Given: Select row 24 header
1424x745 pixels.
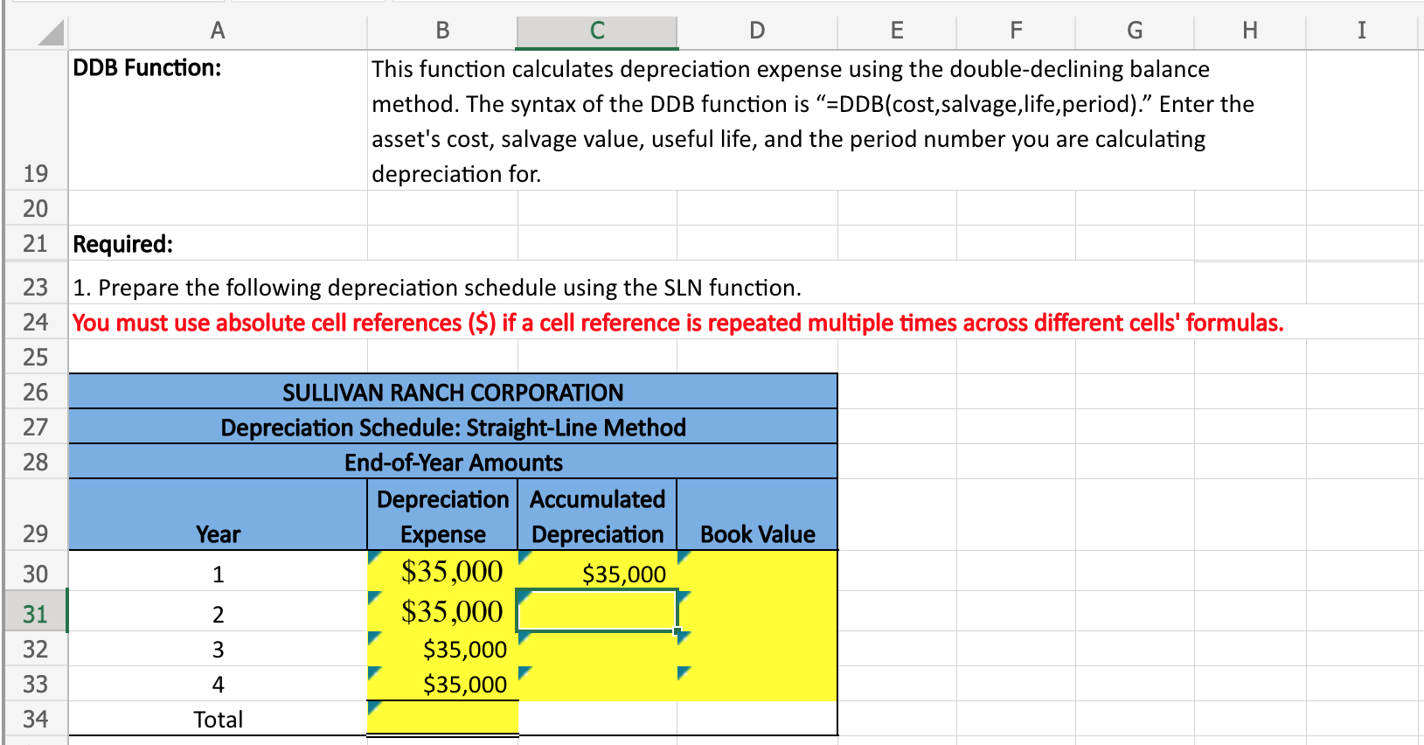Looking at the screenshot, I should coord(35,322).
